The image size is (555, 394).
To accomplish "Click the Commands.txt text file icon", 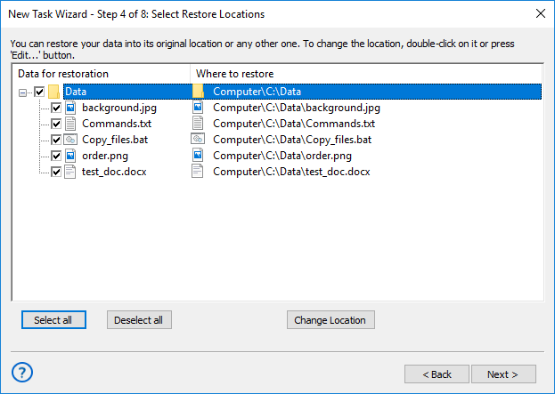I will click(x=70, y=124).
